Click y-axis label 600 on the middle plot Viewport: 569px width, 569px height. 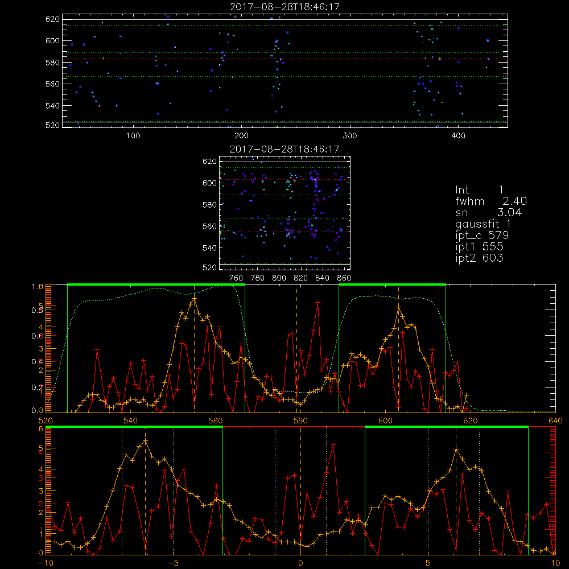(209, 183)
